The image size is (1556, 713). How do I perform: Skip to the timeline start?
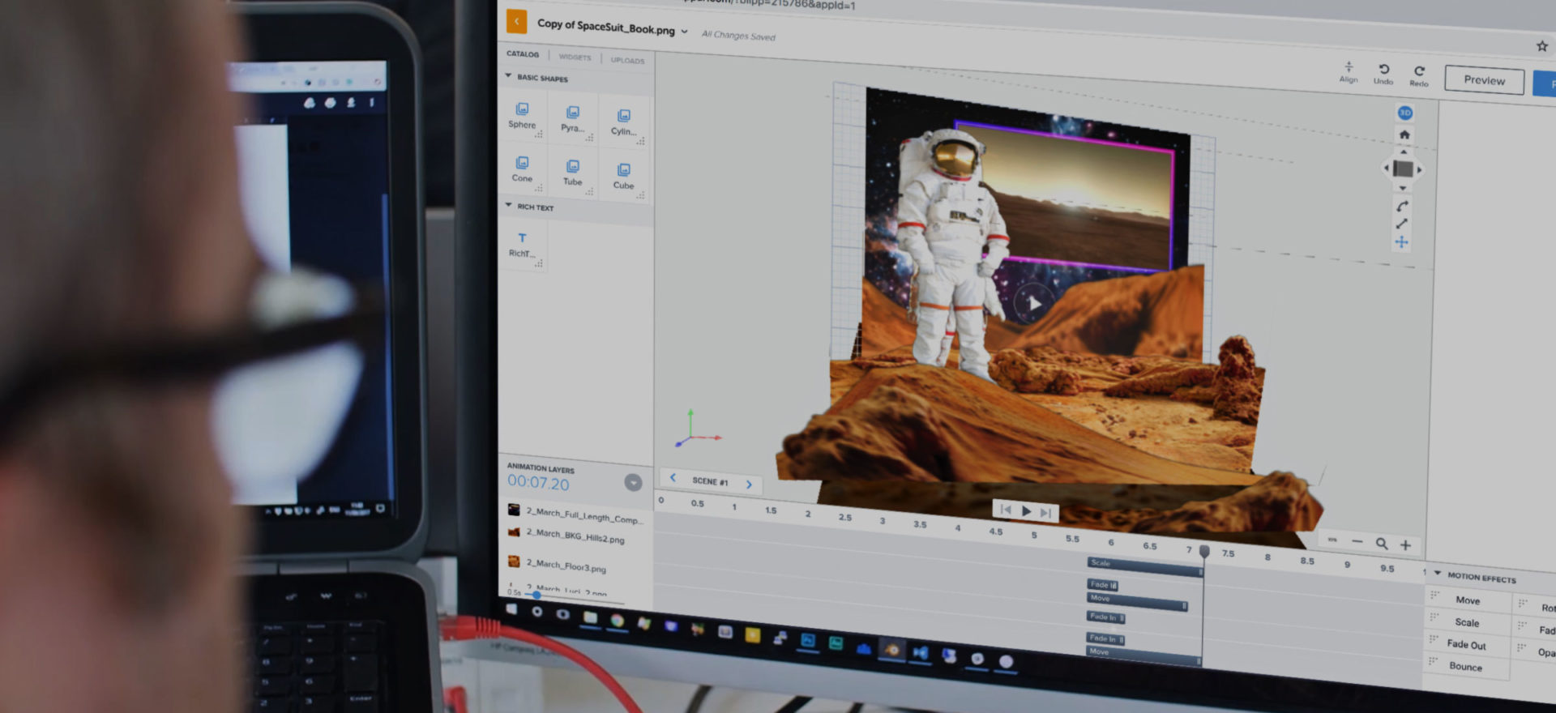[1006, 510]
